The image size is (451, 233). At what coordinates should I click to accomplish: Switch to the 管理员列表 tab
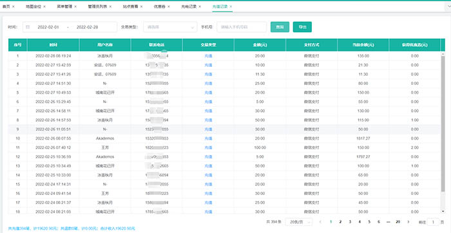tap(97, 6)
